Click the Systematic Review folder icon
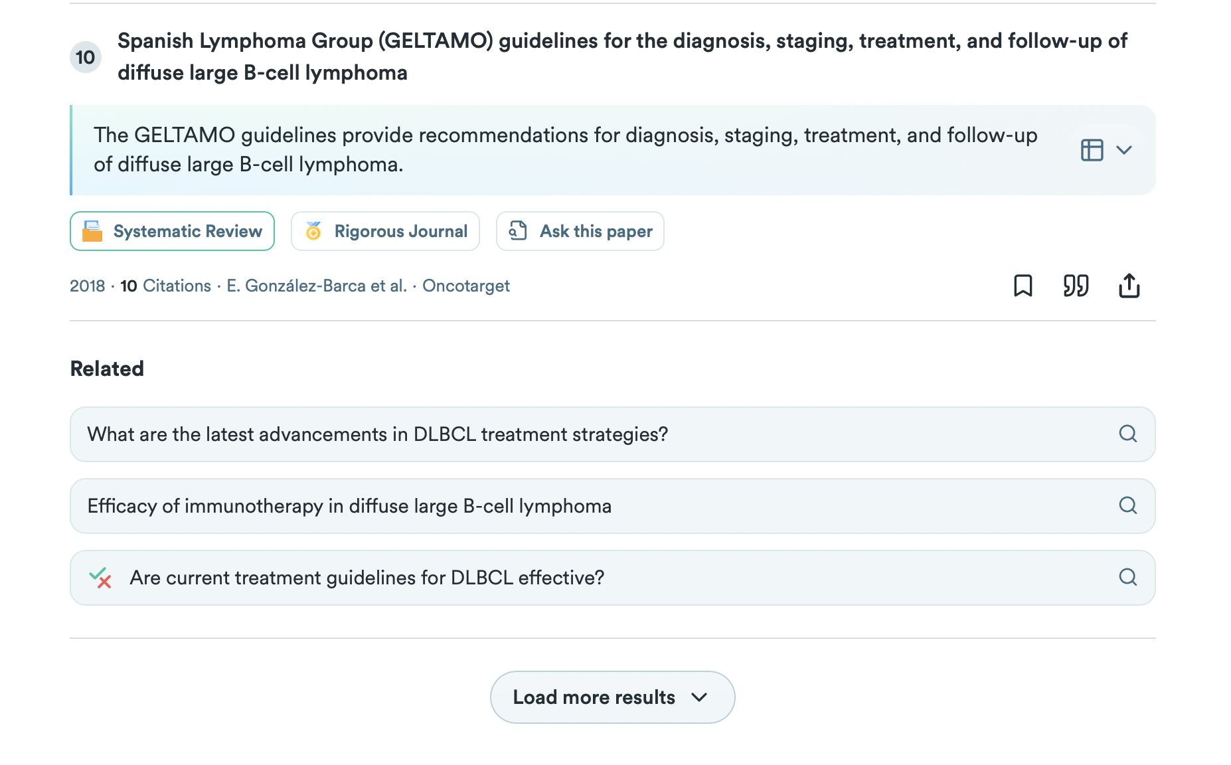 coord(92,231)
